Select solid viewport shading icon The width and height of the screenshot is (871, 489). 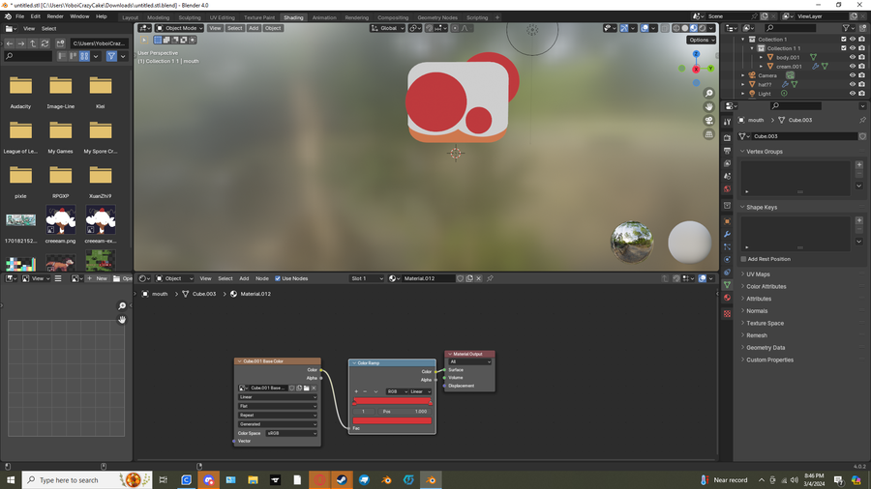click(685, 28)
